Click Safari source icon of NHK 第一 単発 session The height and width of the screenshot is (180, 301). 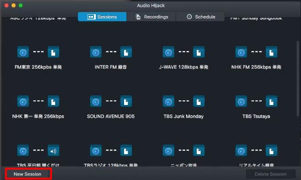click(x=23, y=101)
